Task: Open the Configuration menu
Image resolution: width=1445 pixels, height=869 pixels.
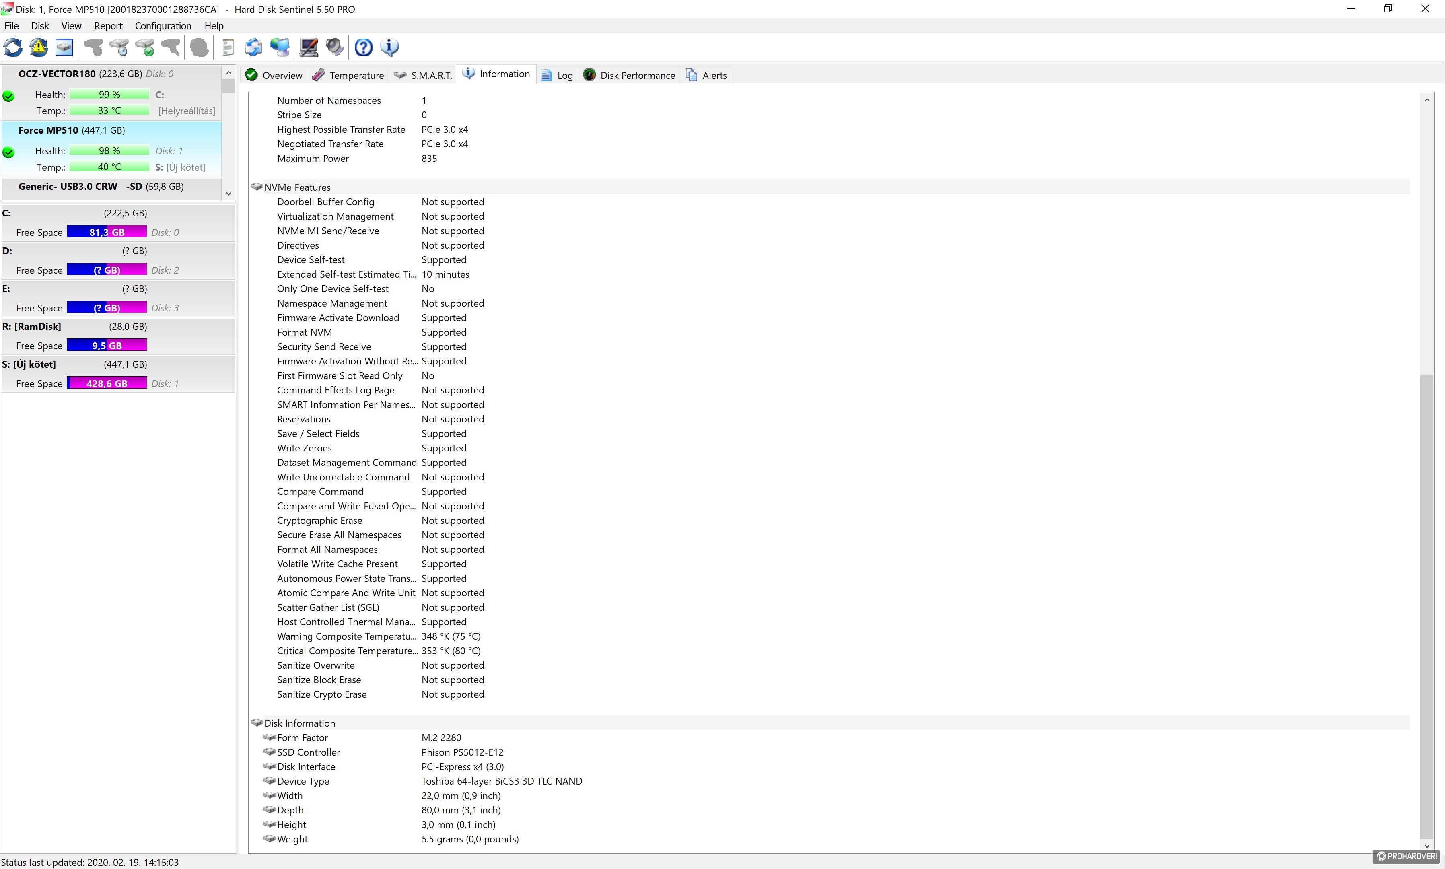Action: point(163,26)
